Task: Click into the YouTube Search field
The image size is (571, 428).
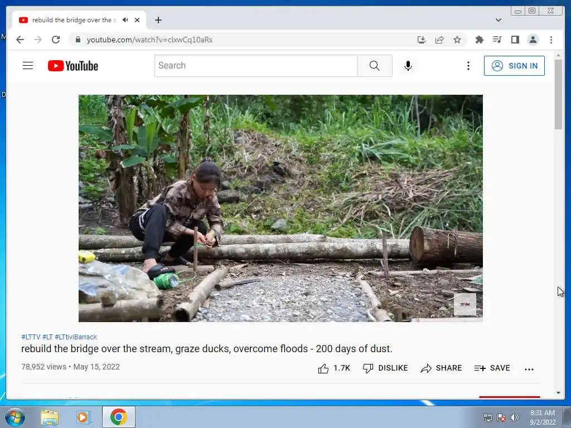Action: coord(255,66)
